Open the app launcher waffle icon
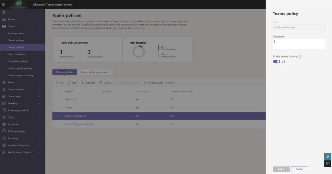Viewport: 332px width, 174px height. pos(4,5)
